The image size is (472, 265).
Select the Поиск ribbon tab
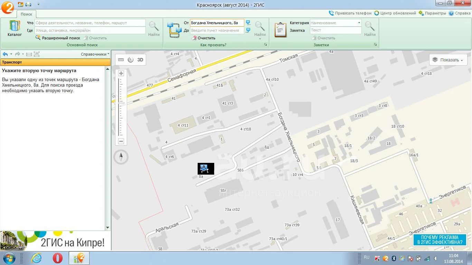[x=26, y=14]
